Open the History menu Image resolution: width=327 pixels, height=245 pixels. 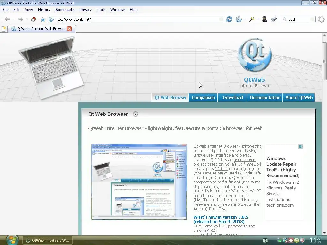pyautogui.click(x=44, y=10)
